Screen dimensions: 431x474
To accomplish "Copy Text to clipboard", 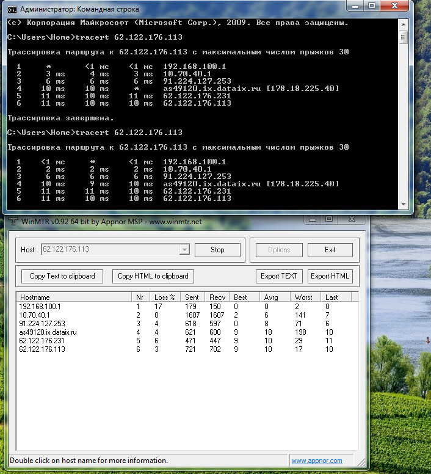I will coord(62,276).
